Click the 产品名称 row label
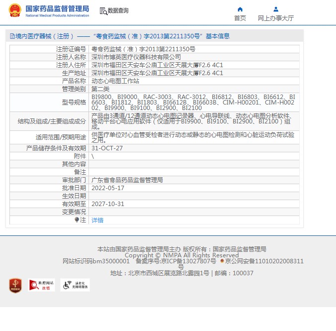Image resolution: width=336 pixels, height=331 pixels. pos(74,81)
